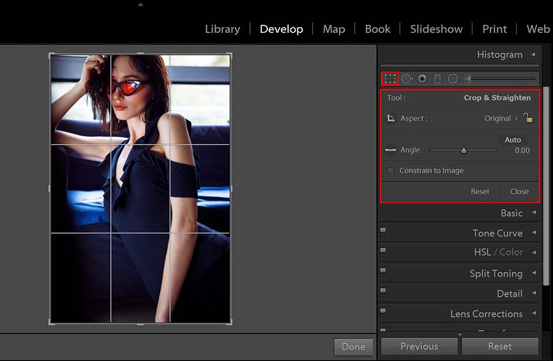Switch to the Develop module

(282, 29)
